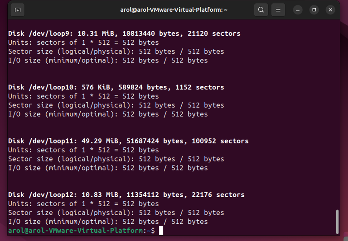Screen dimensions: 348x241
Task: Close the terminal window
Action: [x=330, y=10]
